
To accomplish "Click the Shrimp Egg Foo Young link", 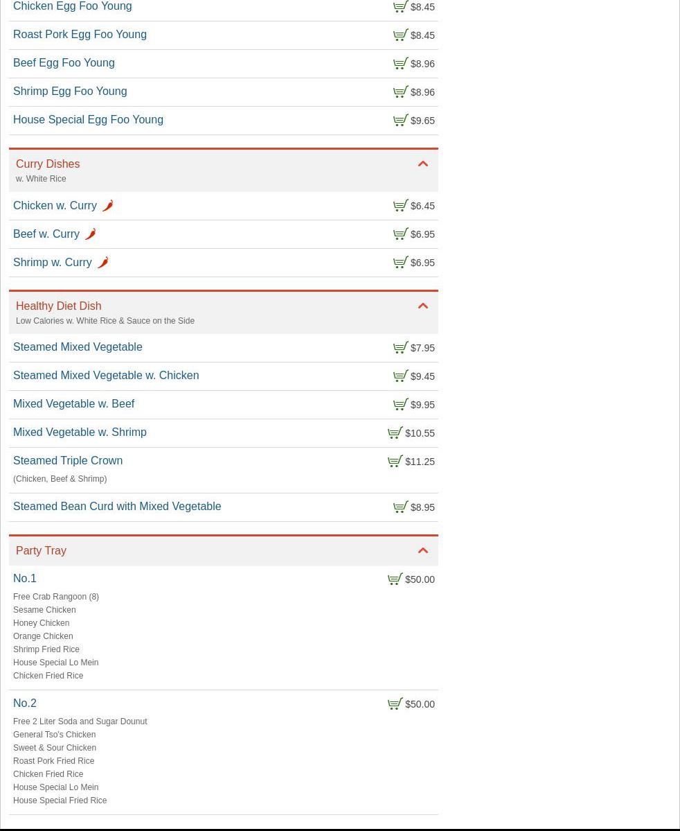I will point(70,91).
